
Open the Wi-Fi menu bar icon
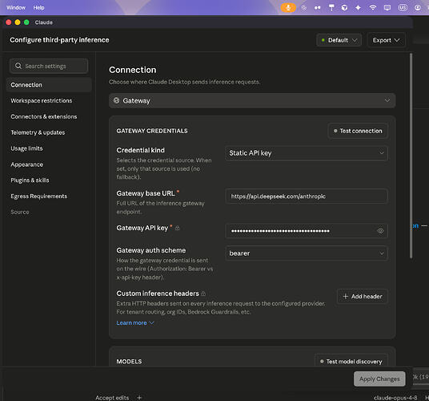(x=373, y=7)
